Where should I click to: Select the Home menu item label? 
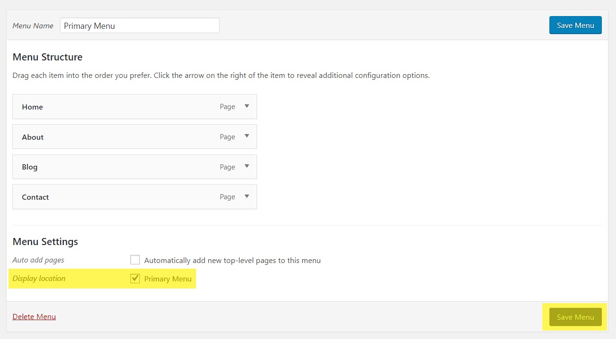click(x=32, y=107)
